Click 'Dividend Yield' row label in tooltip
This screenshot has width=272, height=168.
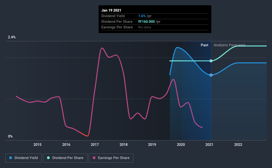tap(113, 16)
